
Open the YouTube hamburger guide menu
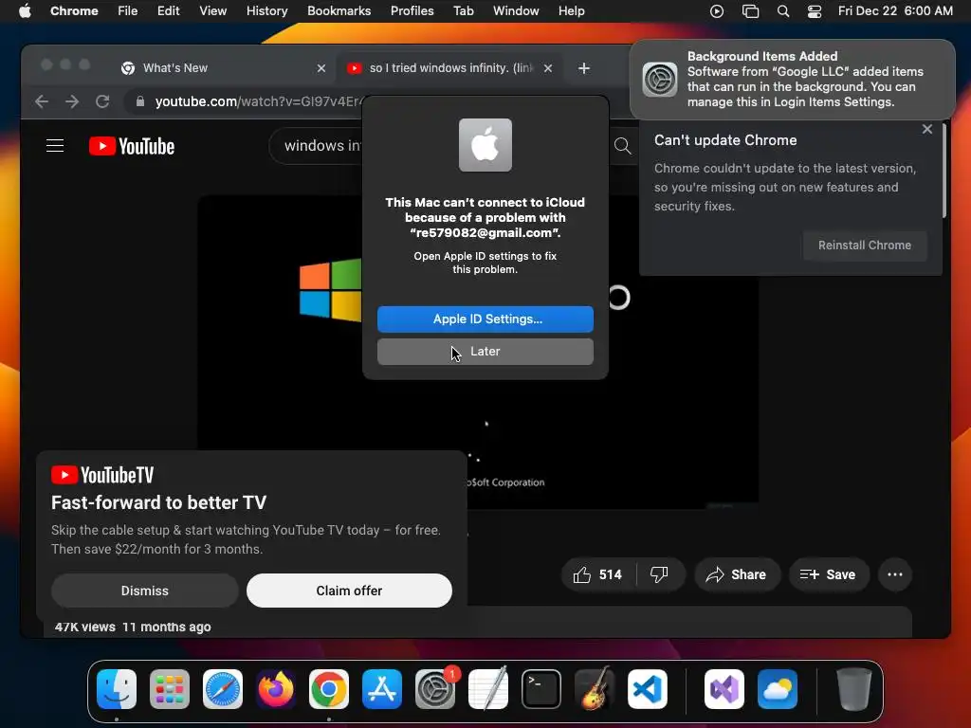pos(55,146)
